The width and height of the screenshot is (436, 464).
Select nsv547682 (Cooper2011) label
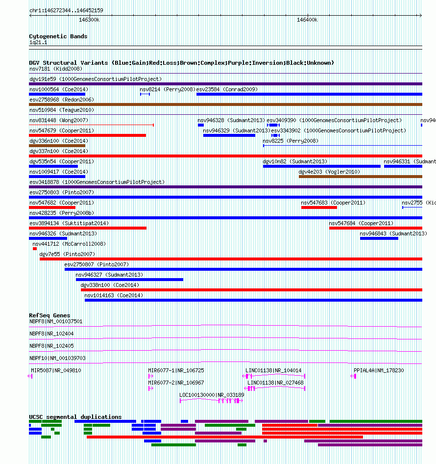[x=62, y=203]
